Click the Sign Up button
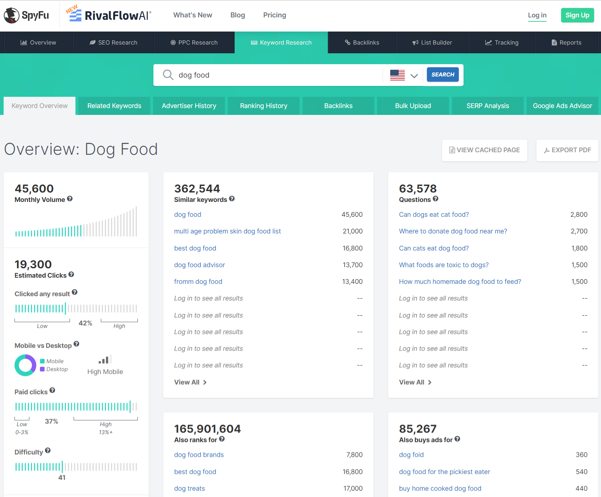The height and width of the screenshot is (497, 601). 577,15
